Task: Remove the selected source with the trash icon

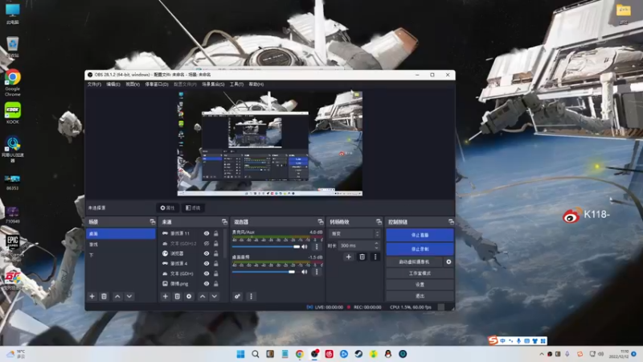Action: click(177, 296)
